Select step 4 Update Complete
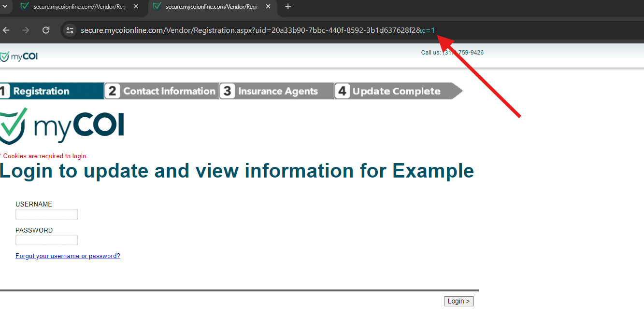Viewport: 644px width, 316px height. (394, 91)
